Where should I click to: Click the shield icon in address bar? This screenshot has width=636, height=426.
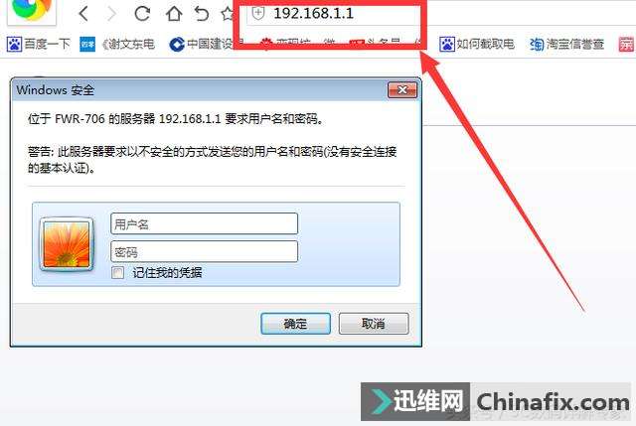click(x=258, y=13)
